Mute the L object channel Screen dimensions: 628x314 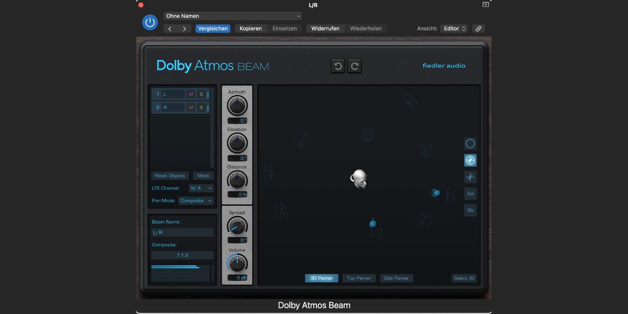[190, 94]
